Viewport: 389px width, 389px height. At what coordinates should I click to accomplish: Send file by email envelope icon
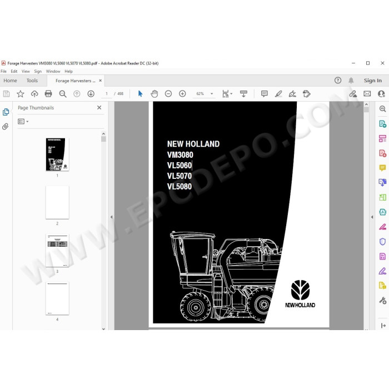[x=367, y=94]
